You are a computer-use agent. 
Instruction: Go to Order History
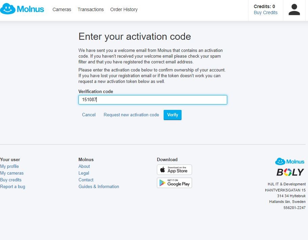(x=124, y=9)
